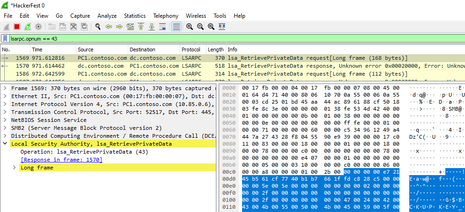
Task: Open capture options gear icon
Action: (38, 27)
